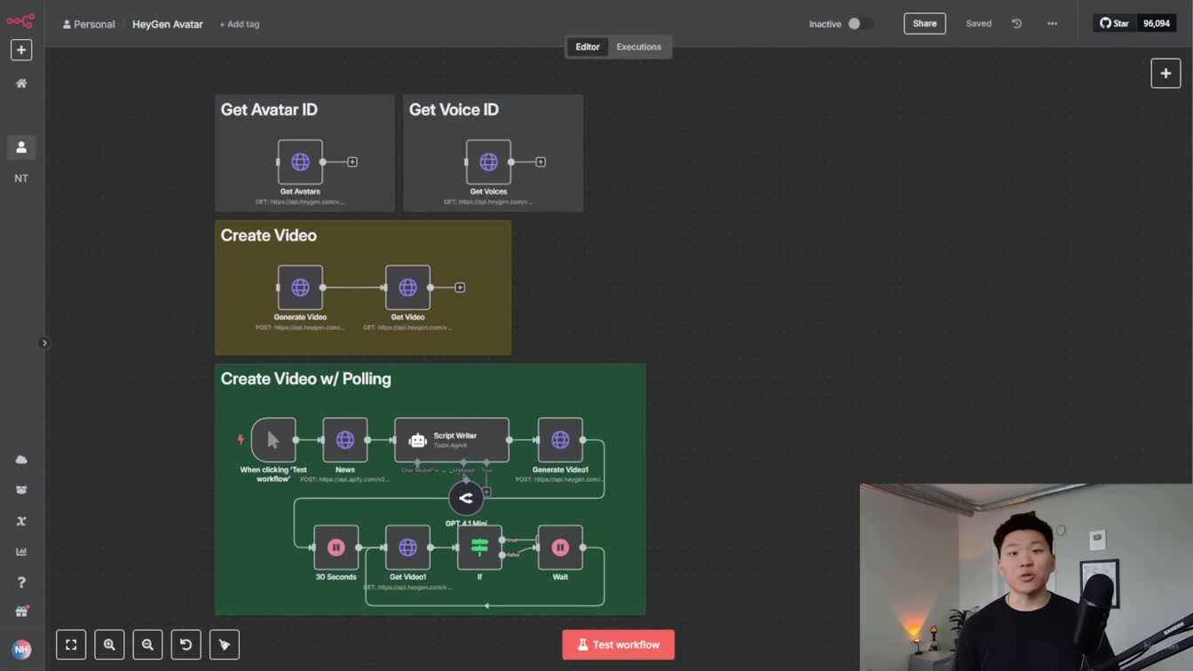
Task: Click the Add tag link
Action: point(240,24)
